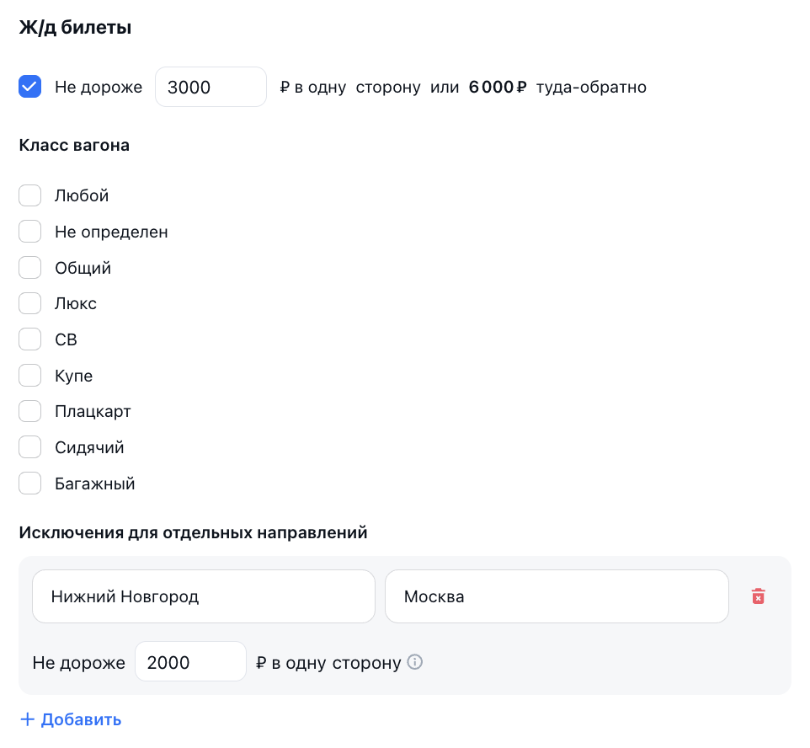
Task: Enable the СВ wagon class
Action: (30, 339)
